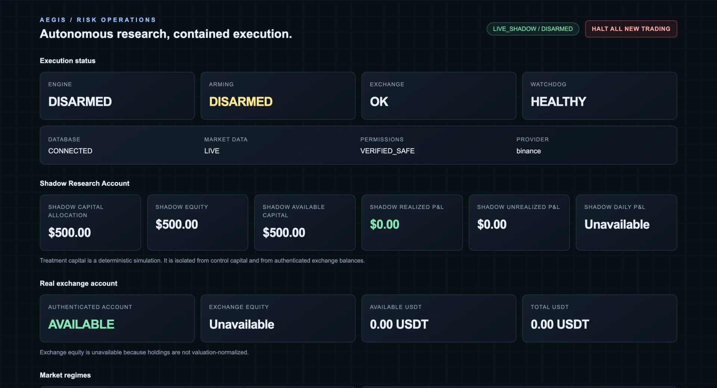
Task: Click the Execution status section heading
Action: [x=68, y=61]
